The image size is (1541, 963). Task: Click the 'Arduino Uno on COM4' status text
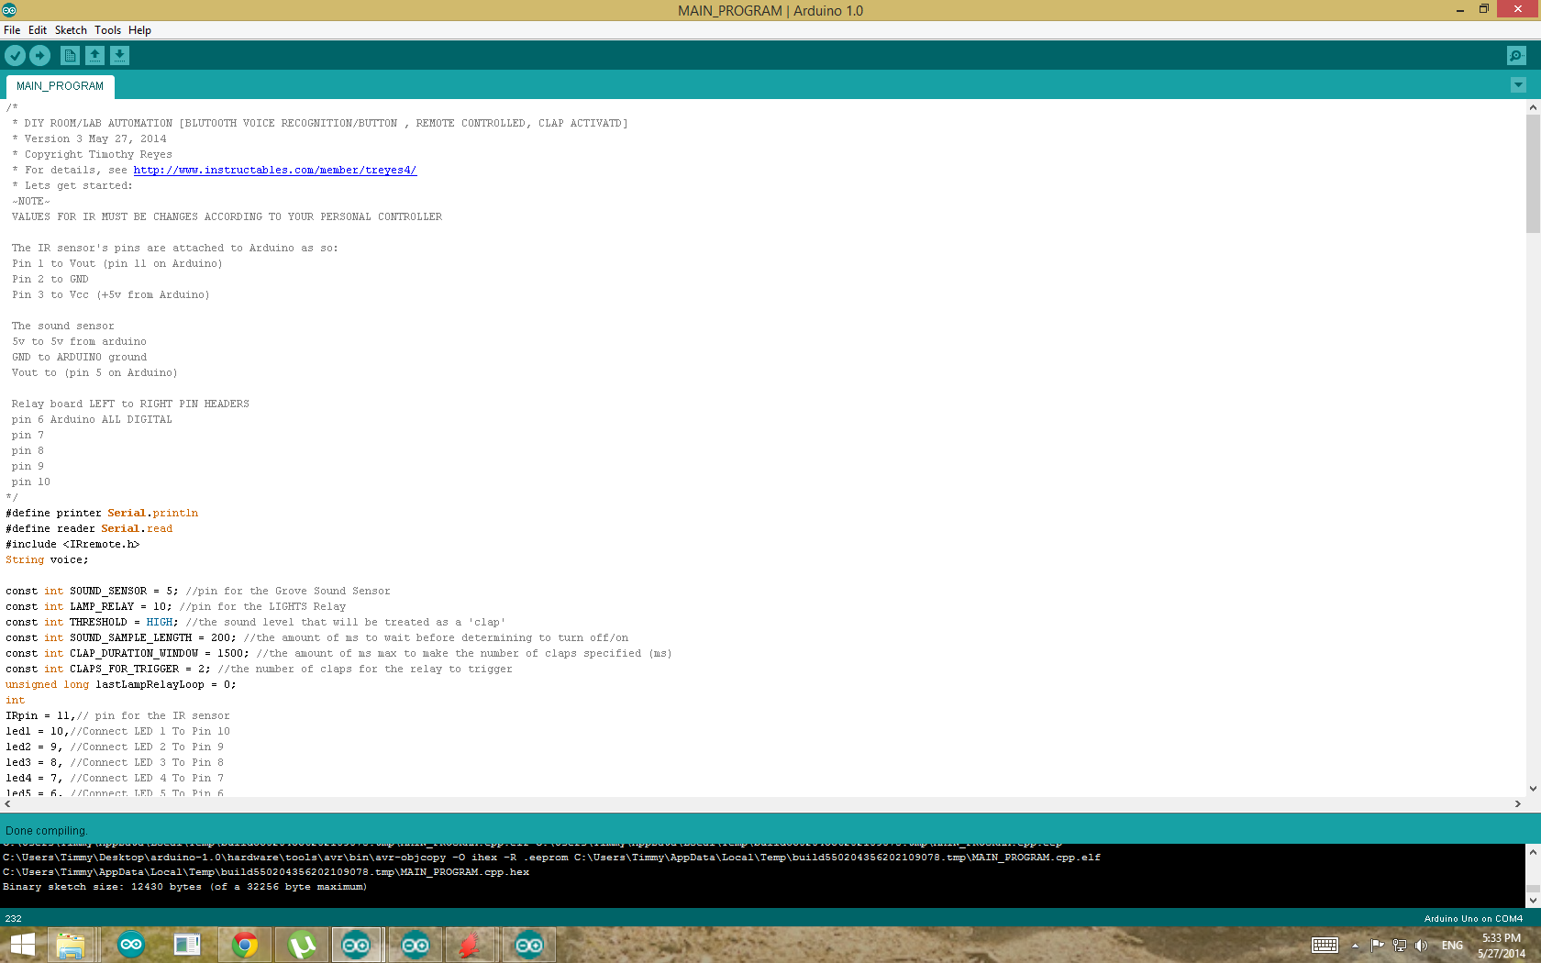pyautogui.click(x=1473, y=918)
